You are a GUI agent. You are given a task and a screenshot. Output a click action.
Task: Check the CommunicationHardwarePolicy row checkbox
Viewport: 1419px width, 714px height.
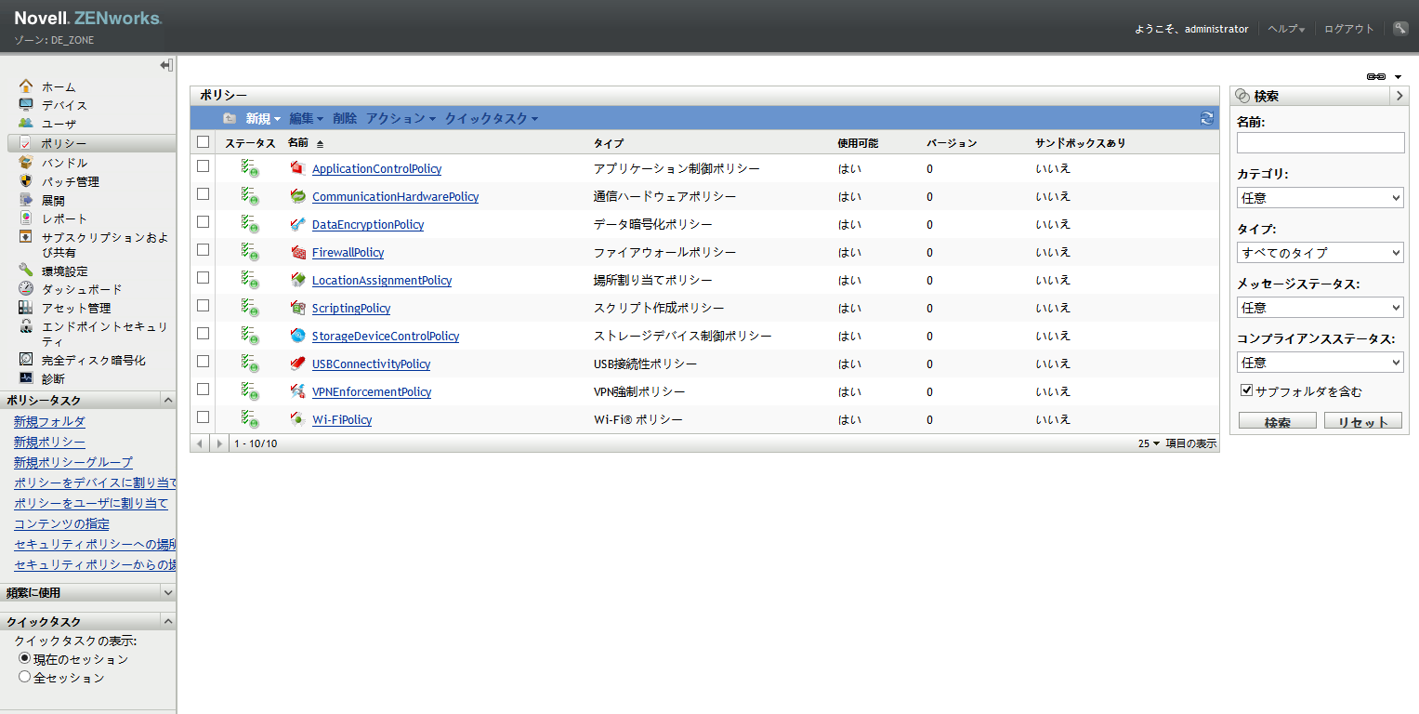pyautogui.click(x=204, y=194)
